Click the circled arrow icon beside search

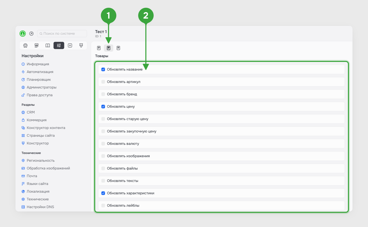pos(31,34)
